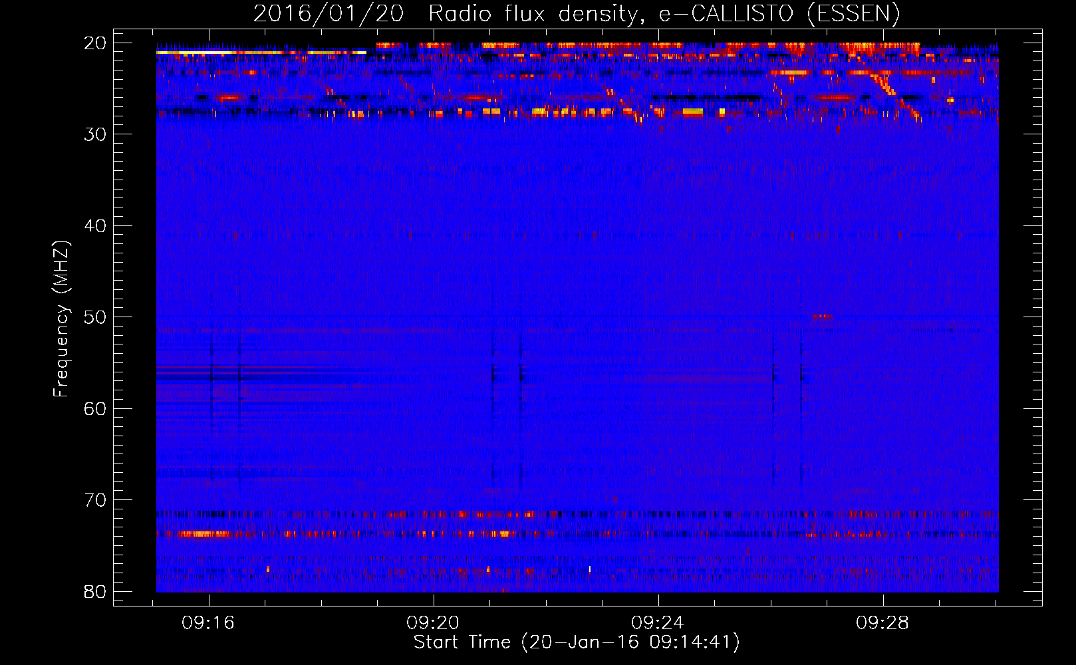Image resolution: width=1076 pixels, height=665 pixels.
Task: Click the bright yellow band near 21 MHz
Action: click(261, 52)
